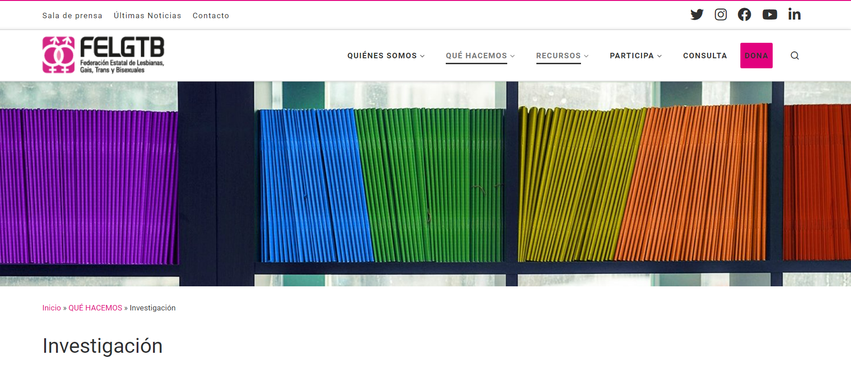This screenshot has width=851, height=371.
Task: Select the Participa menu item
Action: click(x=631, y=56)
